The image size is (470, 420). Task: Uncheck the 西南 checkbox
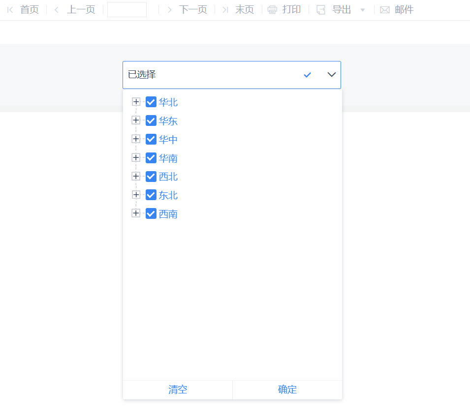pos(151,213)
